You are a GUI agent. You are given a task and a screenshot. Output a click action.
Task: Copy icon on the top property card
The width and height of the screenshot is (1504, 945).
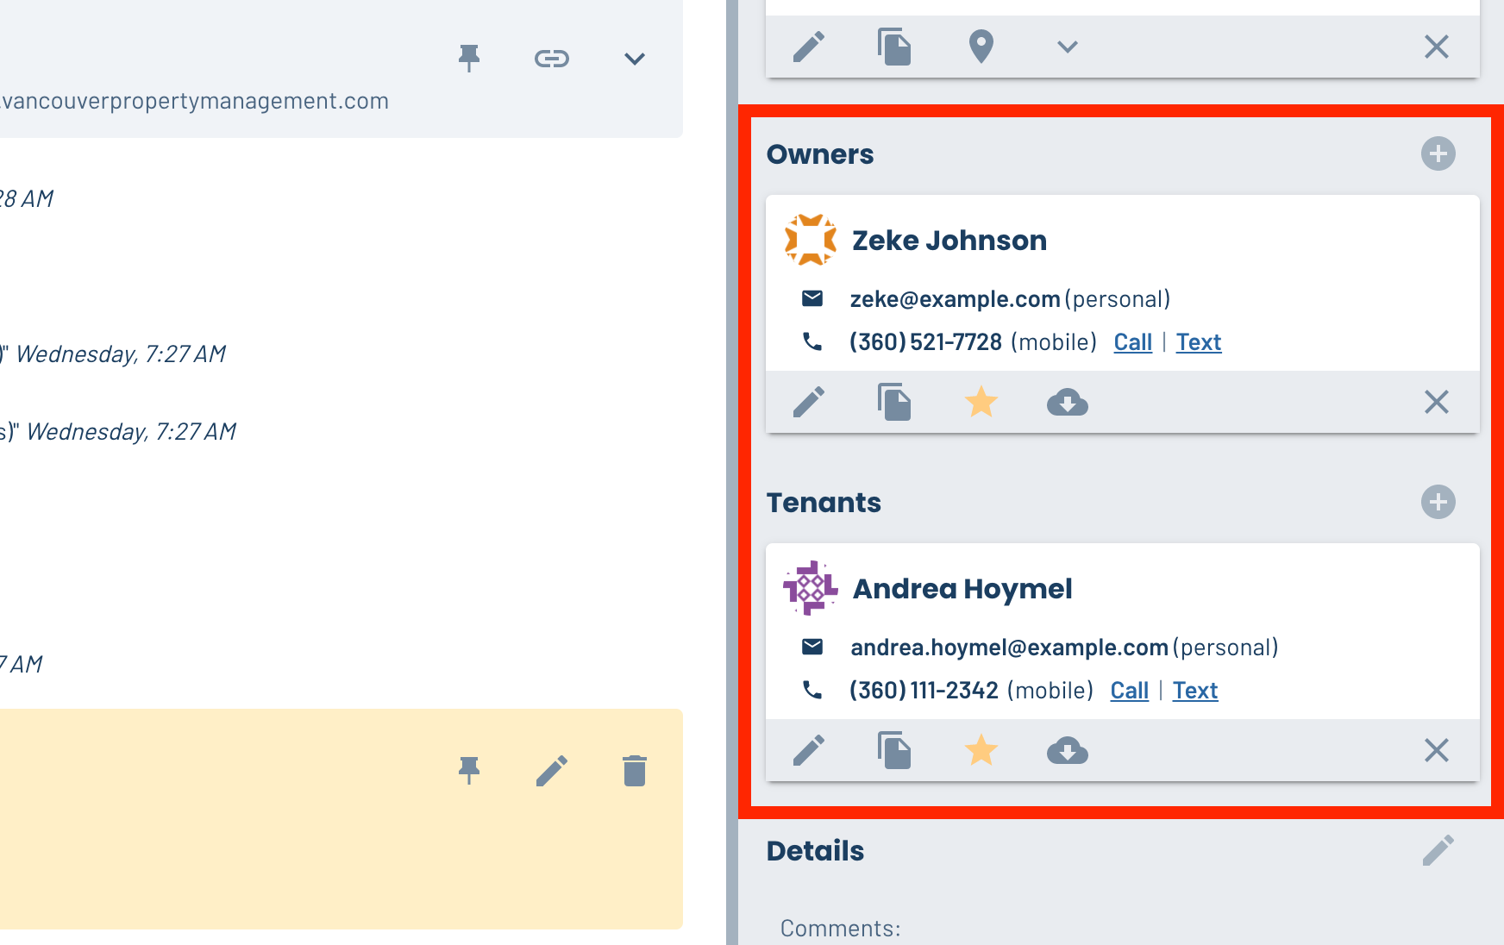894,47
